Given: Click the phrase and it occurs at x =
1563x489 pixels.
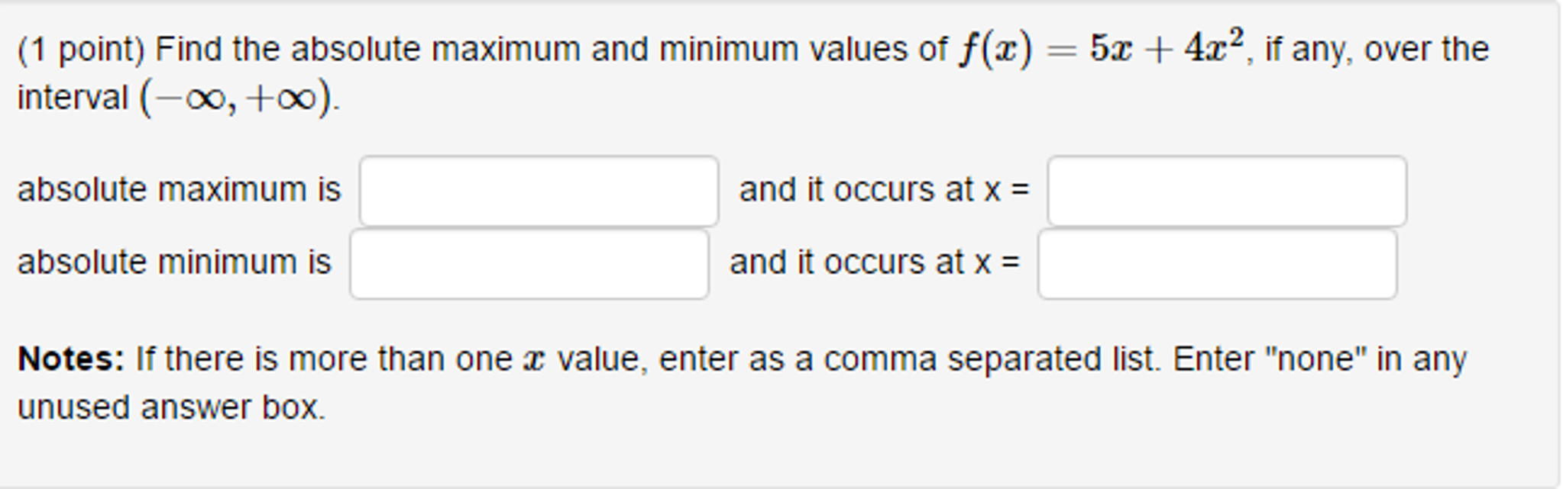Looking at the screenshot, I should [882, 190].
